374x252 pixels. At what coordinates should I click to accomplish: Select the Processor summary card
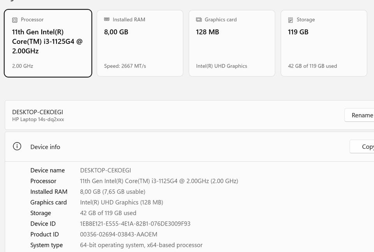48,43
